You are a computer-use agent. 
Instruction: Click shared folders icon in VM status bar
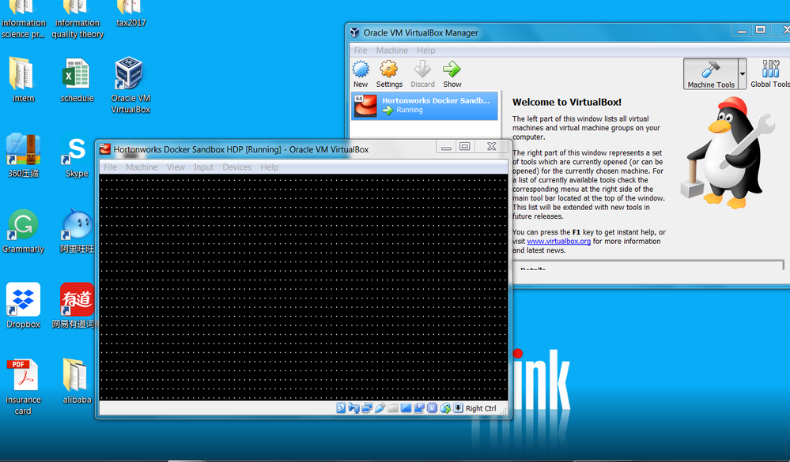pyautogui.click(x=393, y=408)
